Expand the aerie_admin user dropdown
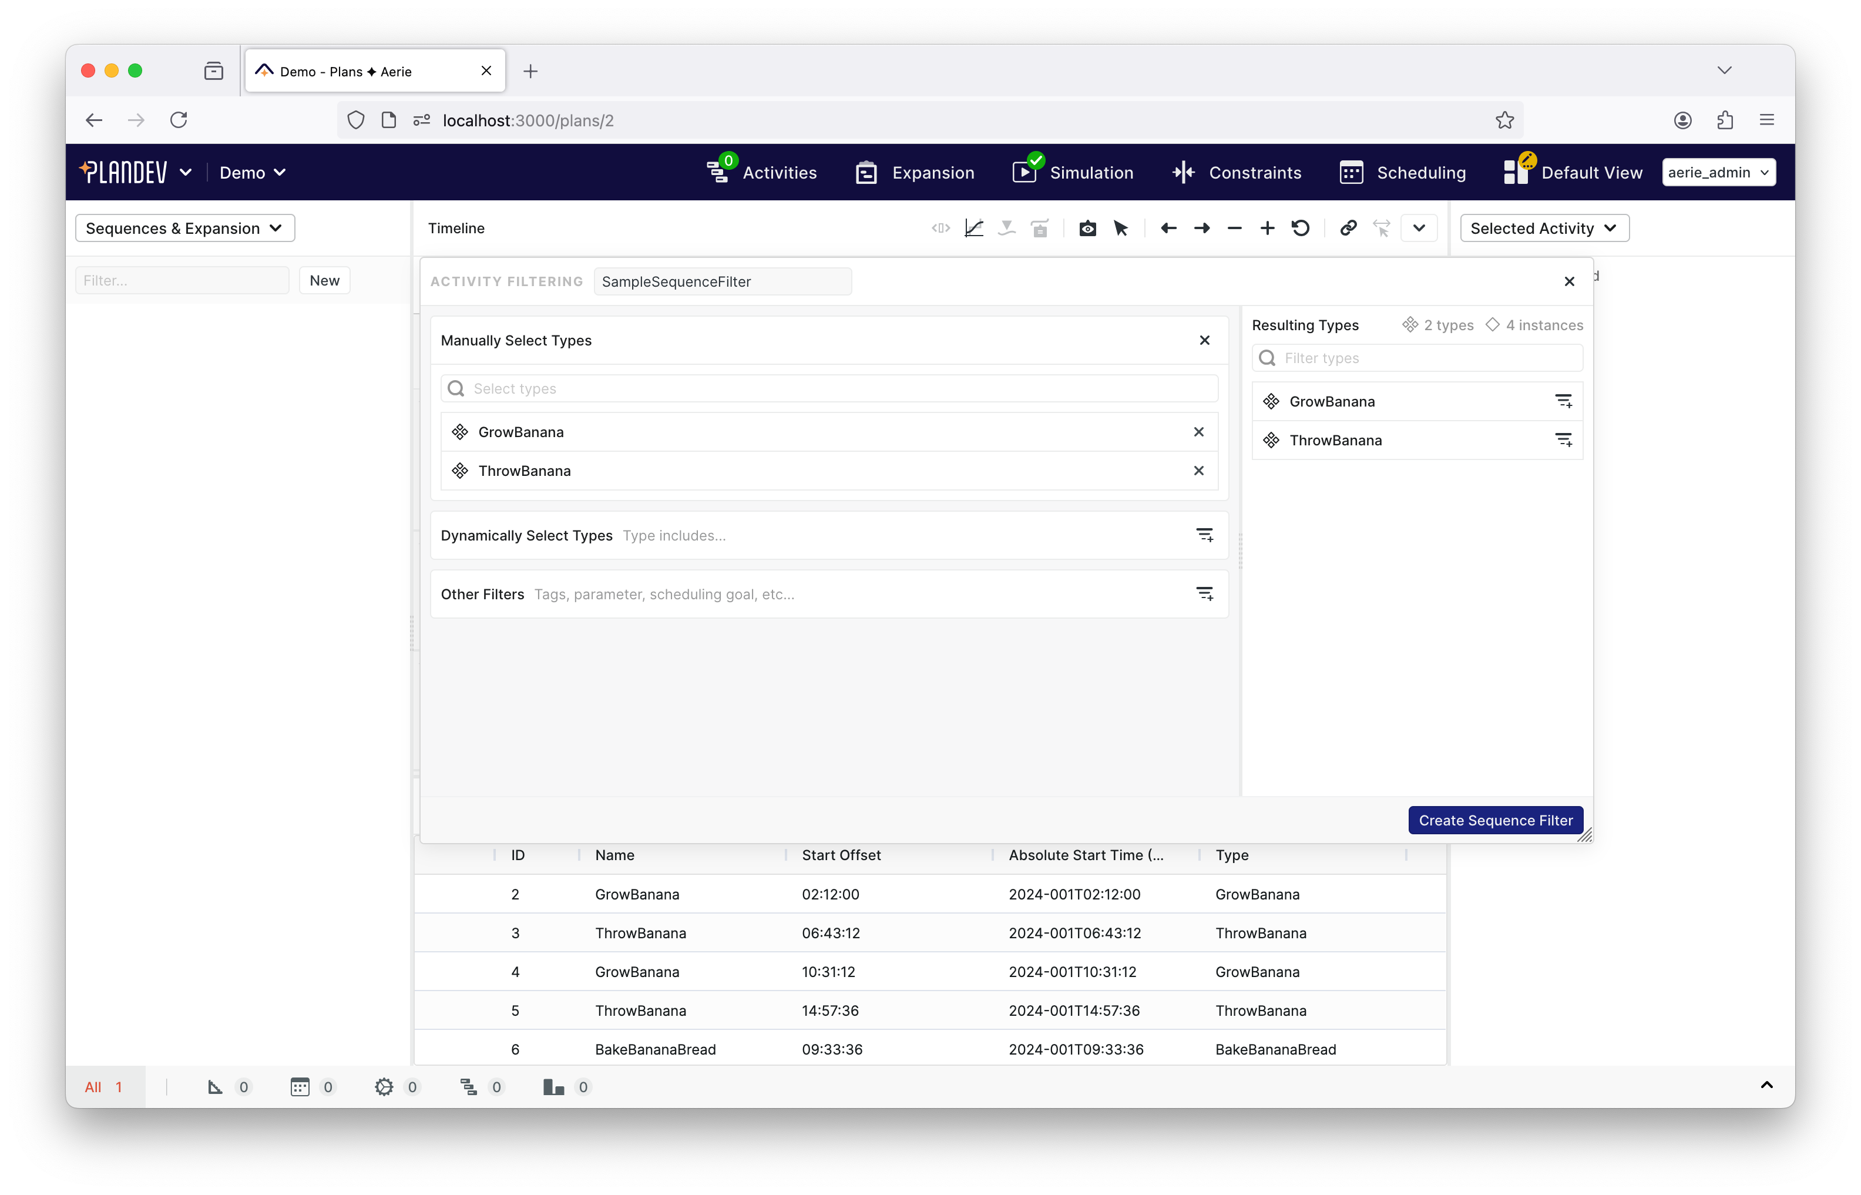The height and width of the screenshot is (1195, 1861). click(x=1718, y=172)
